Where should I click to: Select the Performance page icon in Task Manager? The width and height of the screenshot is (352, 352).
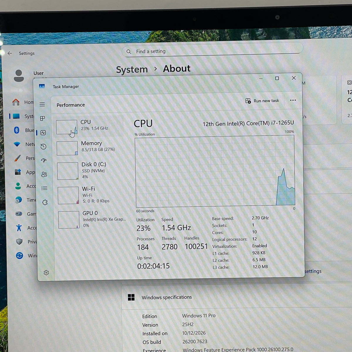(x=43, y=133)
